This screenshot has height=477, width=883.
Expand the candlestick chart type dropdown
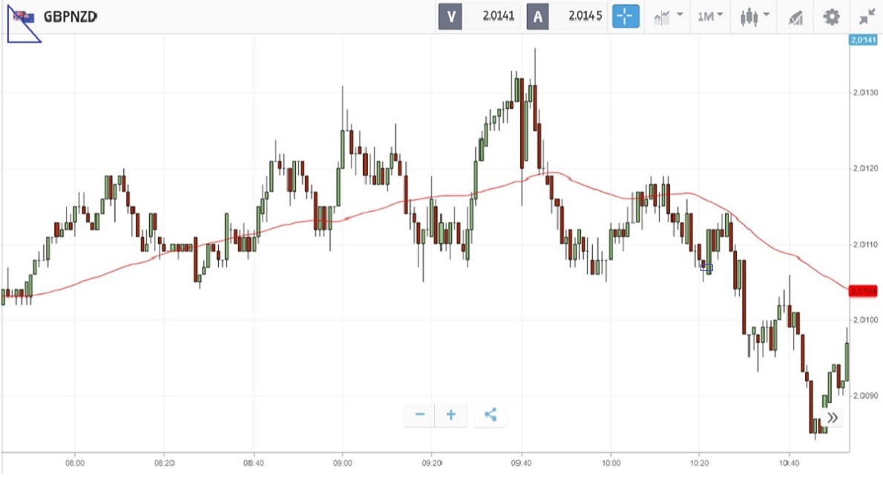(755, 17)
